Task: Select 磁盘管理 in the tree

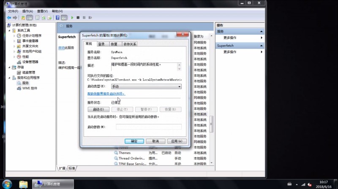Action: [29, 72]
